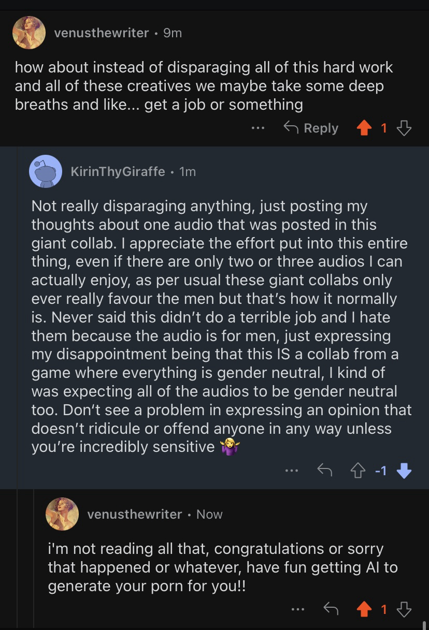Viewport: 429px width, 630px height.
Task: Downvote the latest venusthewriter reply
Action: pos(404,609)
